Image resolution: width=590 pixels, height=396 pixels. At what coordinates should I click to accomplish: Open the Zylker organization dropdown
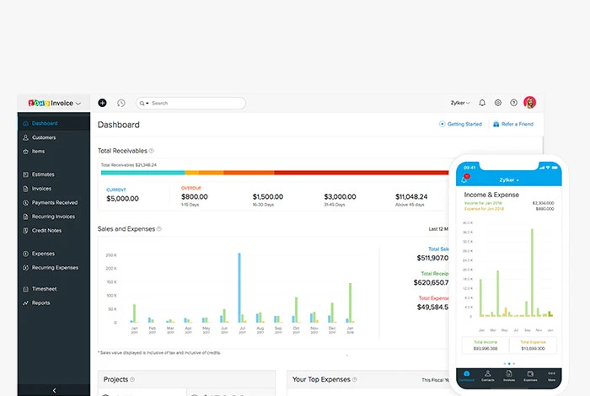(460, 103)
